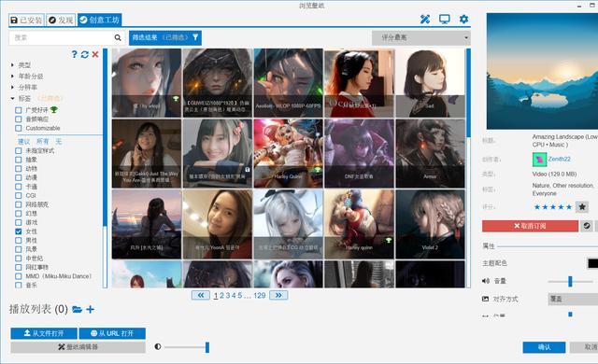This screenshot has height=364, width=598.
Task: Tick the 动物 (Animal) tag checkbox
Action: 19,168
